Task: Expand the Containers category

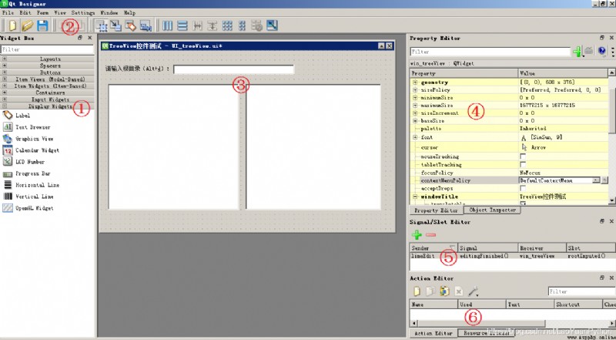Action: (x=5, y=93)
